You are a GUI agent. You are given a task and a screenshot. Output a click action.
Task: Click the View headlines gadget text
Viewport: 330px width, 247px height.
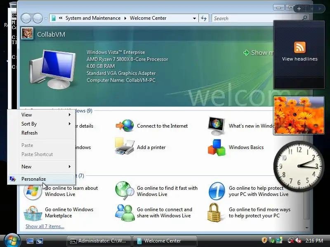click(300, 59)
